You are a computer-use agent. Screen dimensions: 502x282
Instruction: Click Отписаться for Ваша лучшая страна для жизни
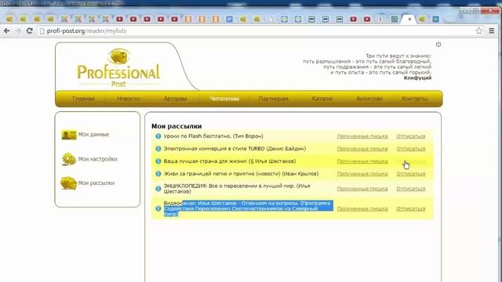pos(411,161)
